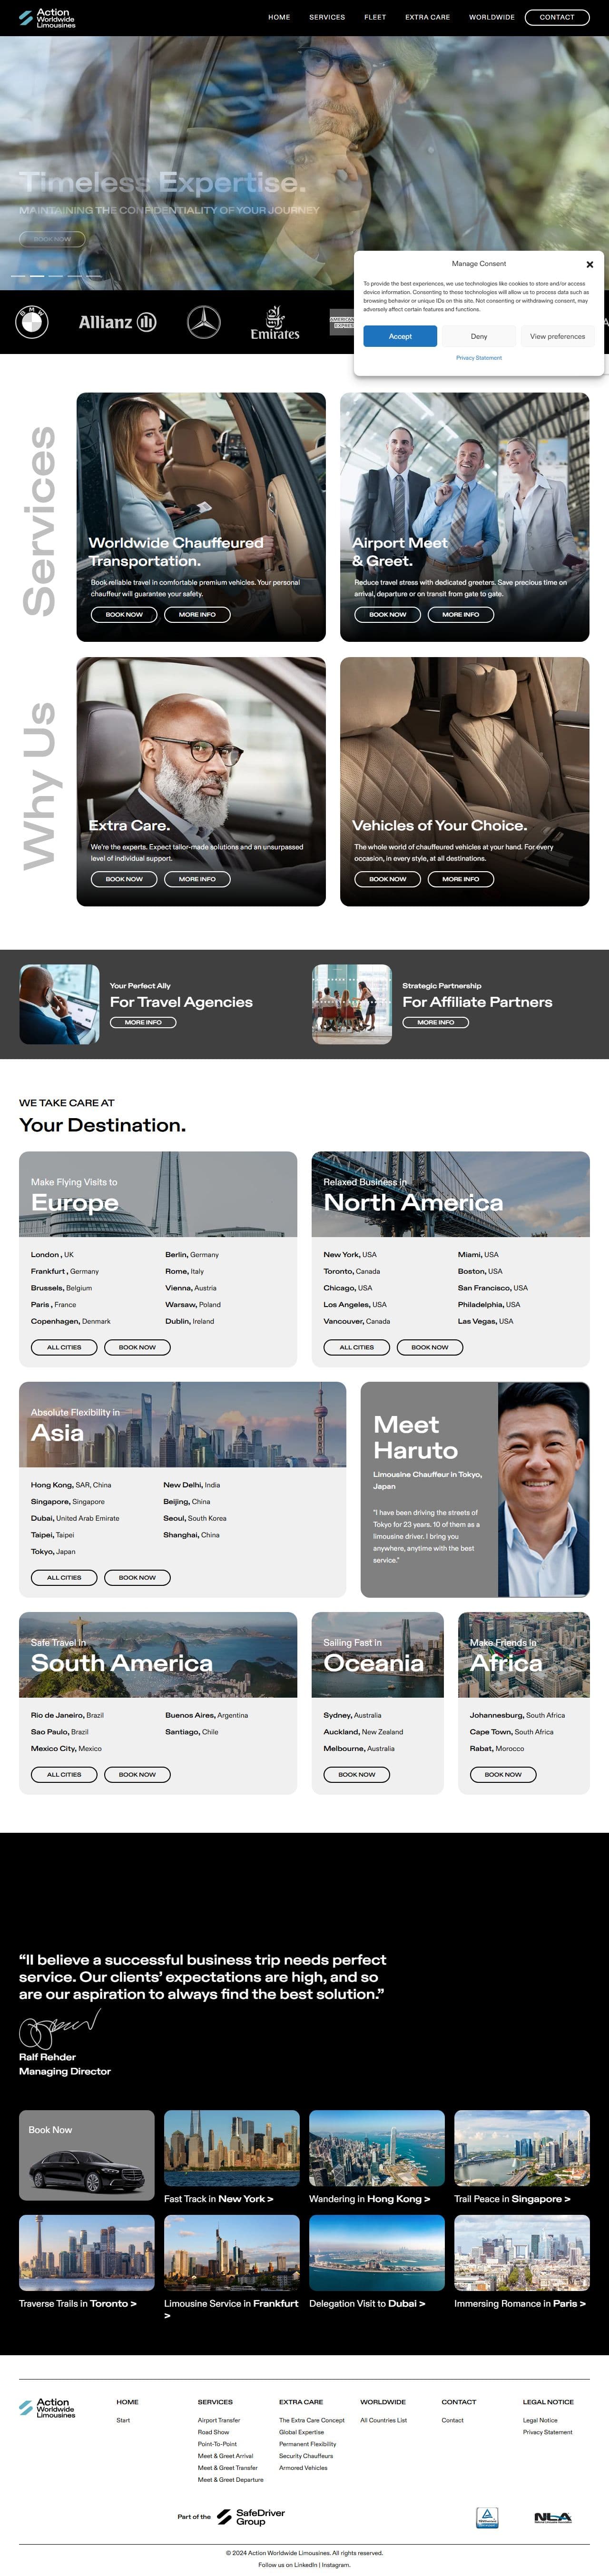Open Delegation Visit to Dubai
Screen dimensions: 609x2576
pyautogui.click(x=367, y=2303)
